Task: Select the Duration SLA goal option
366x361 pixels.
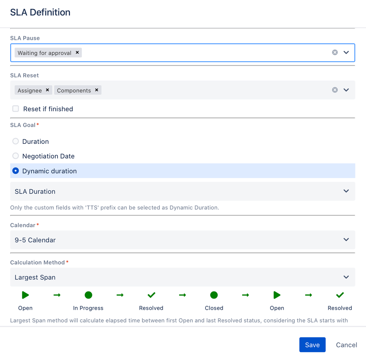Action: (16, 141)
